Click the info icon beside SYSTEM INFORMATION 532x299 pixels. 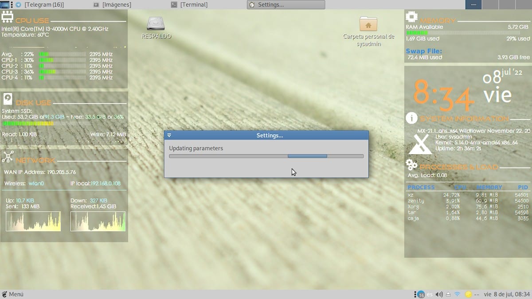pos(412,118)
